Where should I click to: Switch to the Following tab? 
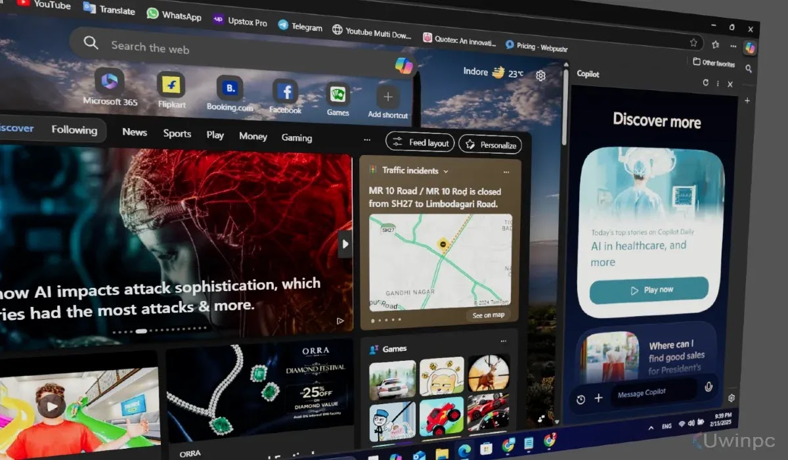(x=74, y=130)
